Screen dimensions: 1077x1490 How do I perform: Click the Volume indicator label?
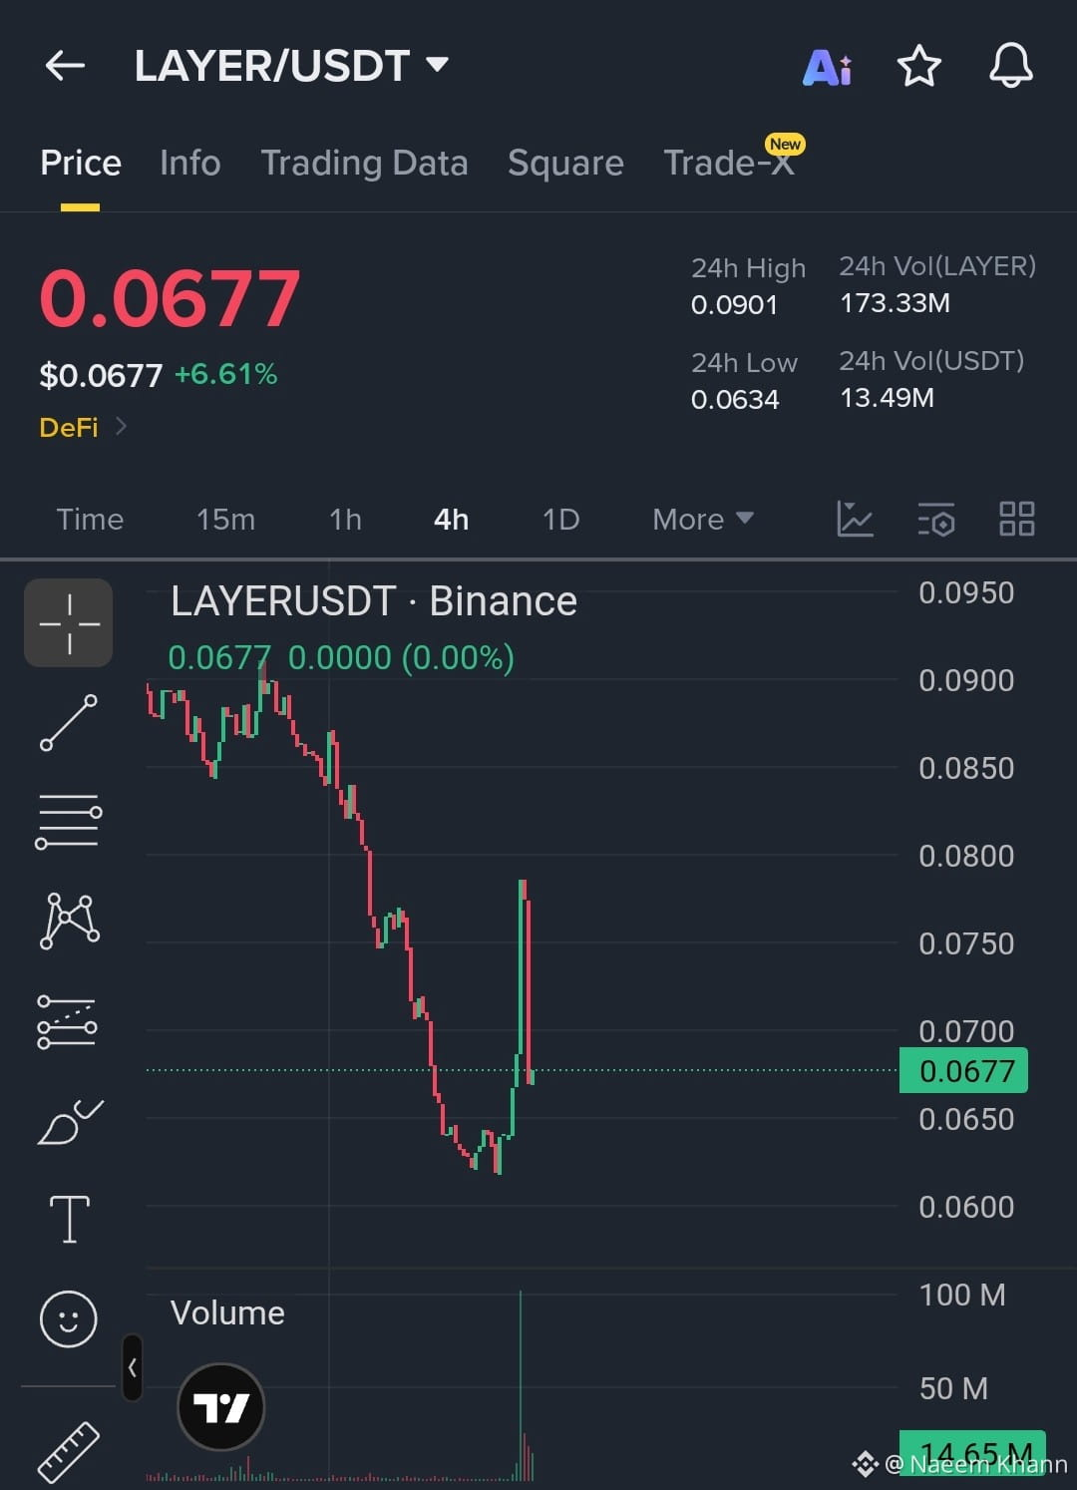(227, 1312)
